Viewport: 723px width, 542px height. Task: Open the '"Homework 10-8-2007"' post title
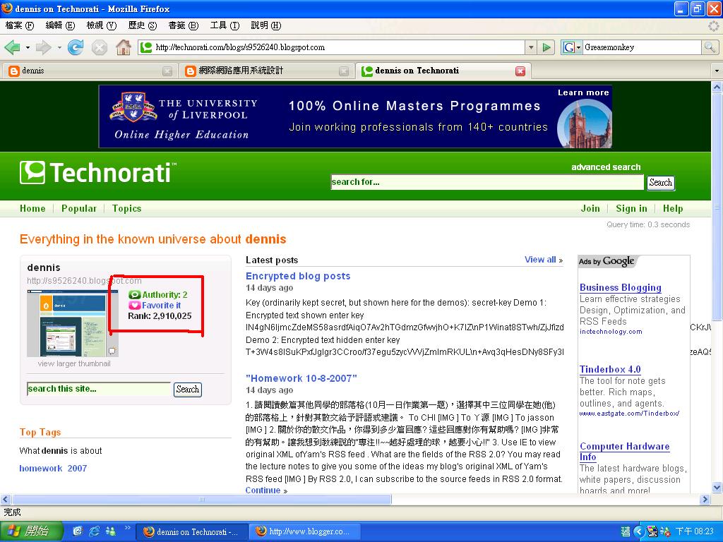point(301,378)
